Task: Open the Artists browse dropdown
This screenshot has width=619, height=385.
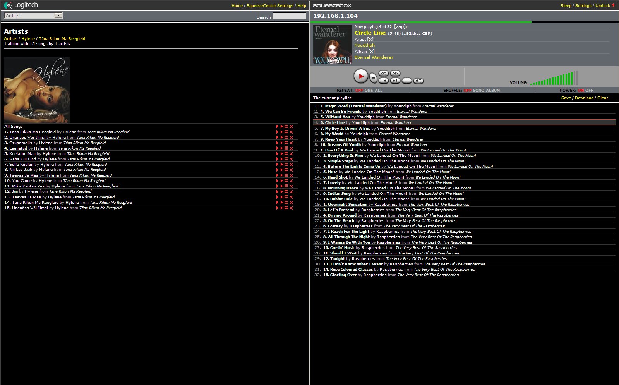Action: [34, 16]
